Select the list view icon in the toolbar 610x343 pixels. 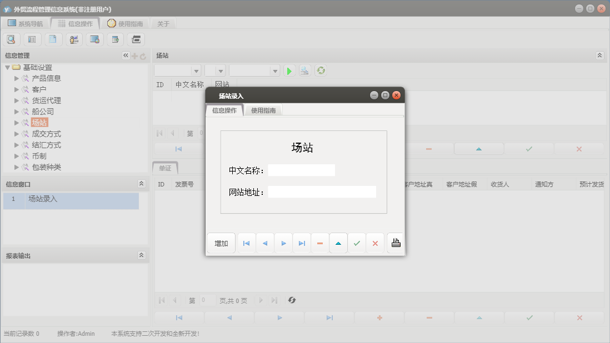click(x=32, y=39)
